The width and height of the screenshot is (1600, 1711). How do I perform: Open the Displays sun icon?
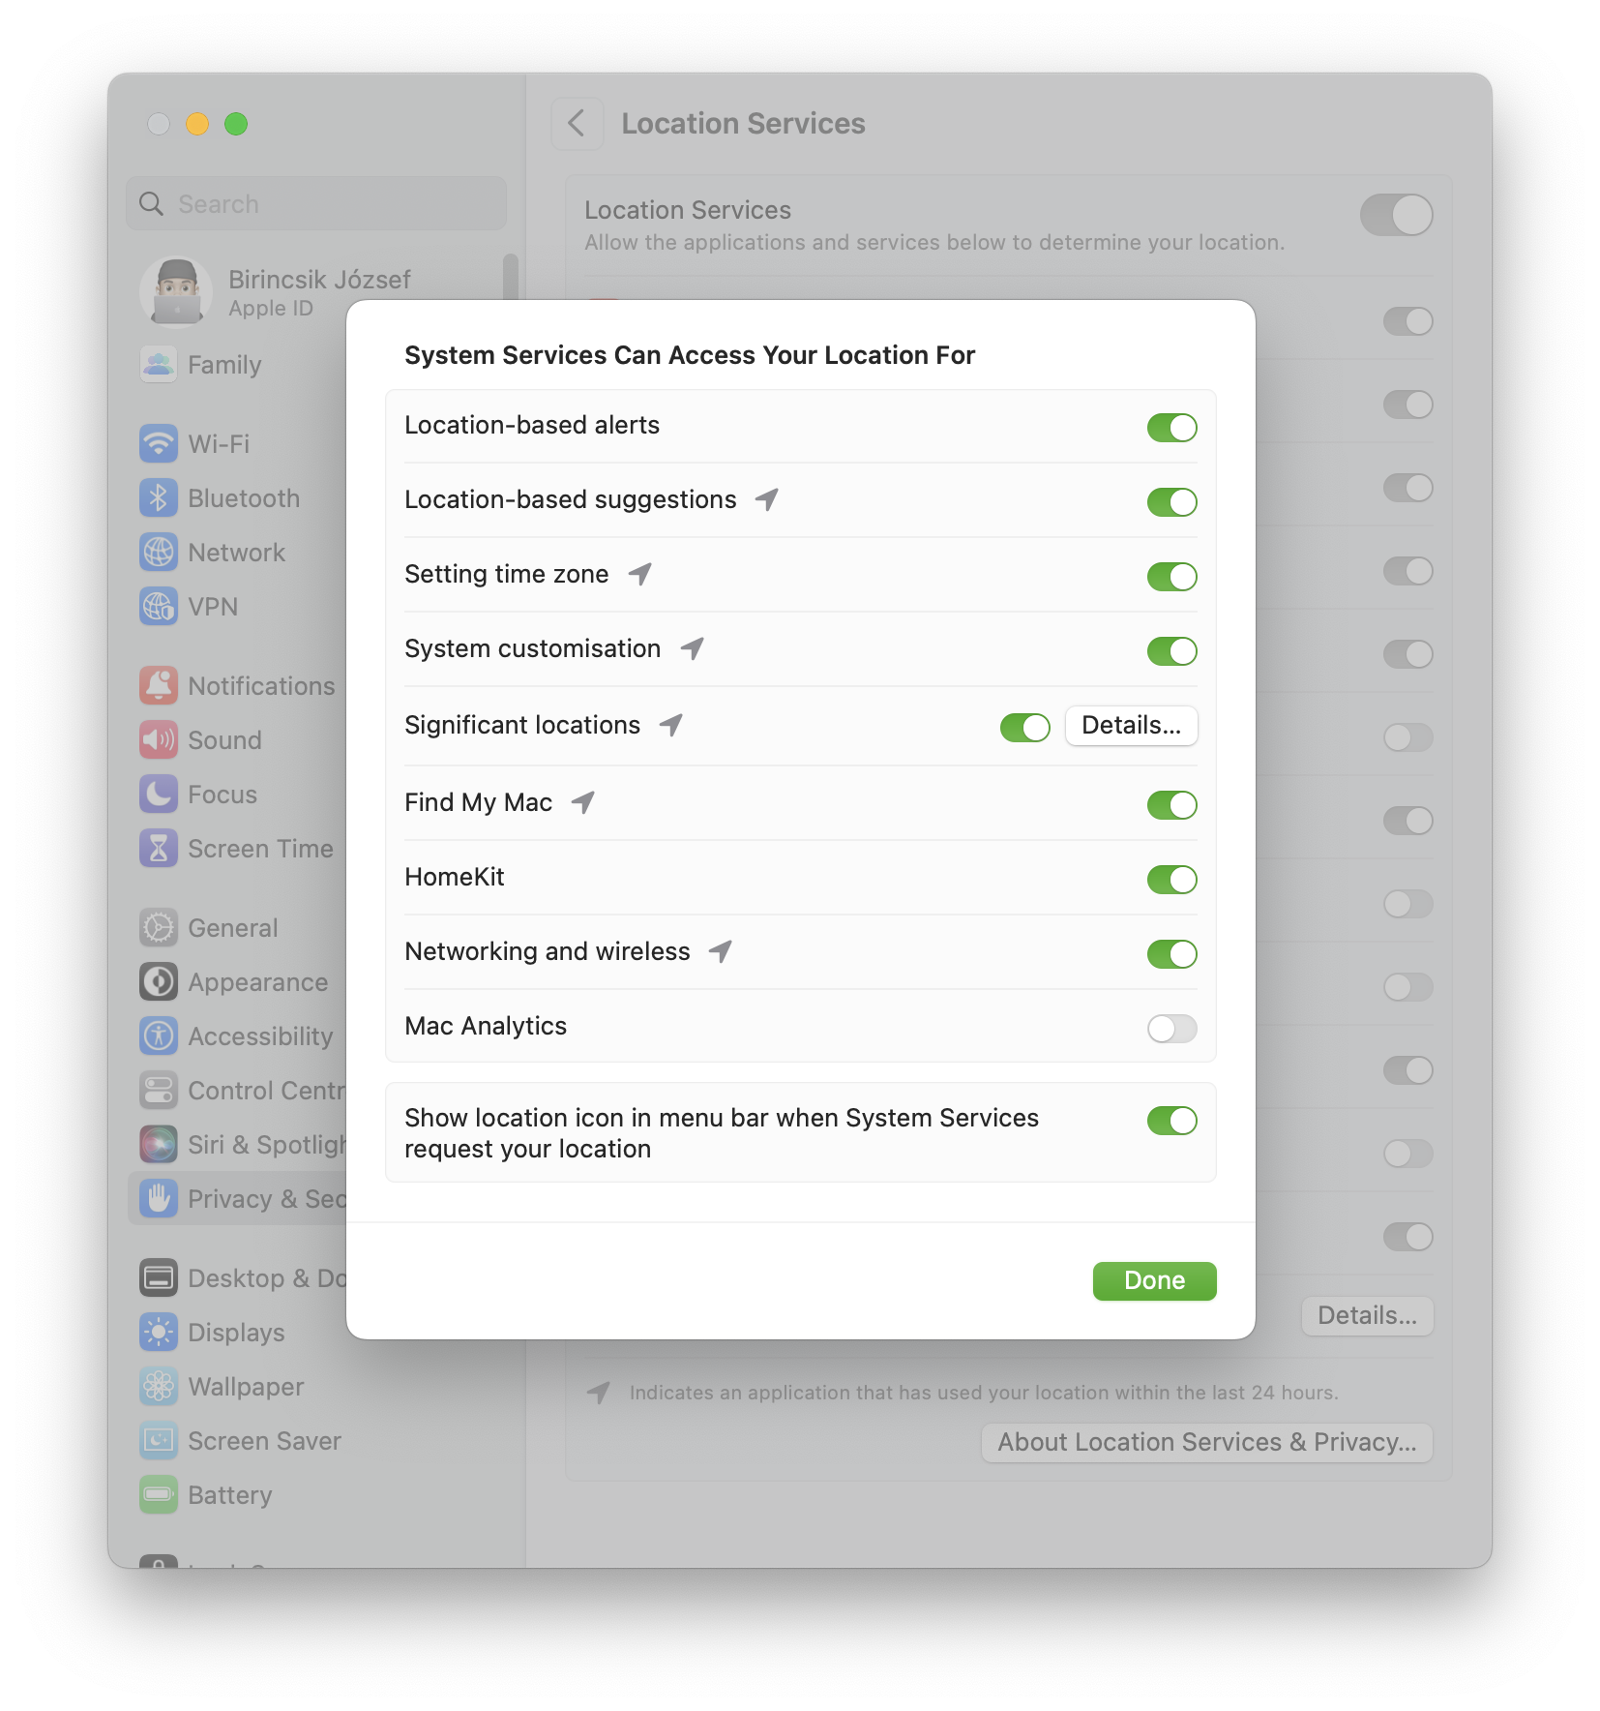tap(159, 1333)
